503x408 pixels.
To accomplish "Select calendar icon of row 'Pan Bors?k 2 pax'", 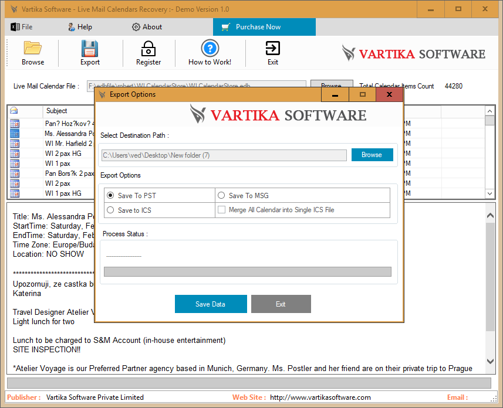I will click(x=15, y=174).
